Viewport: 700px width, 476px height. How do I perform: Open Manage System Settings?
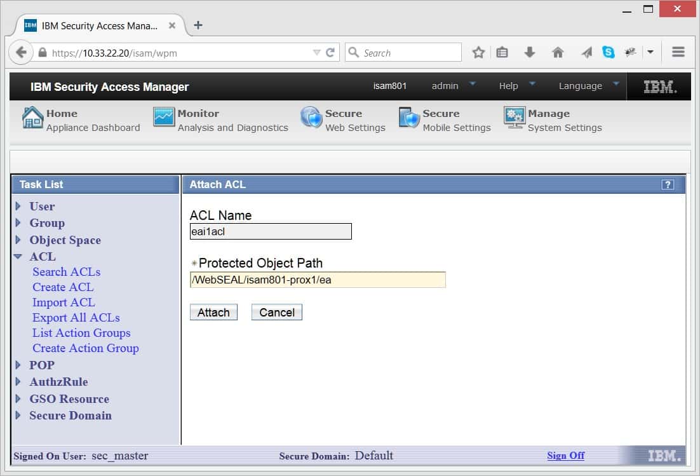coord(515,117)
